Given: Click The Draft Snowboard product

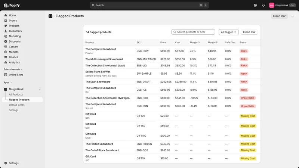Looking at the screenshot, I should click(x=98, y=82).
